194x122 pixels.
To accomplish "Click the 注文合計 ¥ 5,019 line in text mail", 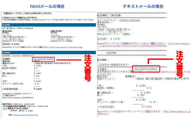I will click(108, 39).
